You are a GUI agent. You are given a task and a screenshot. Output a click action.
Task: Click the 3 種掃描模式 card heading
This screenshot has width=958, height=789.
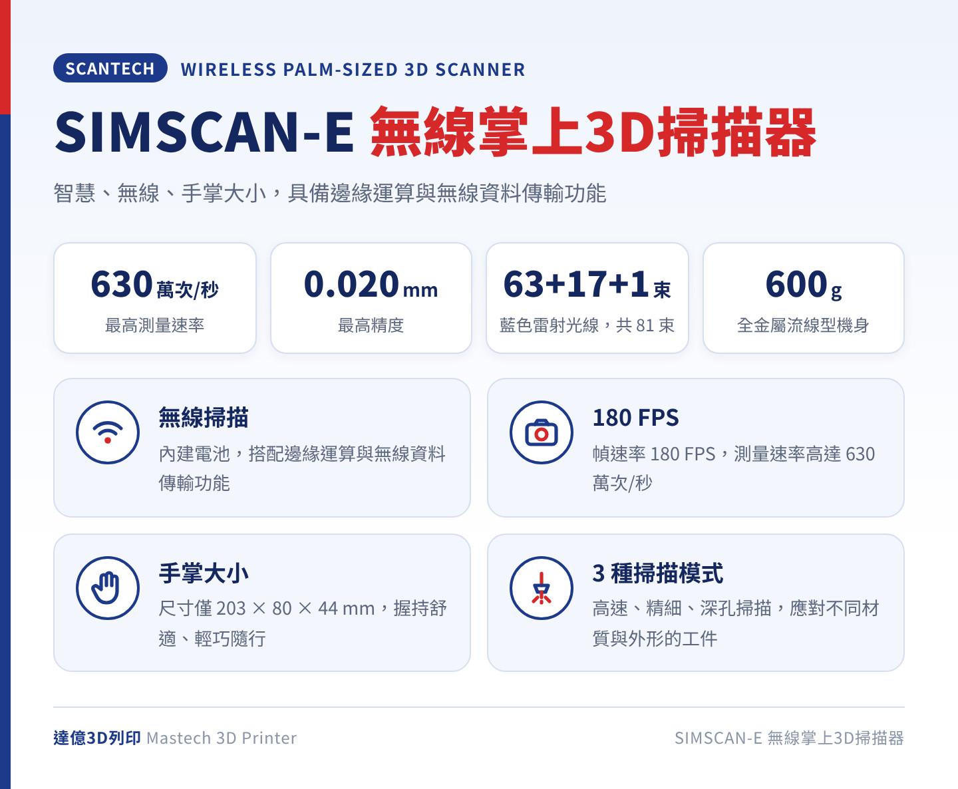pos(658,573)
